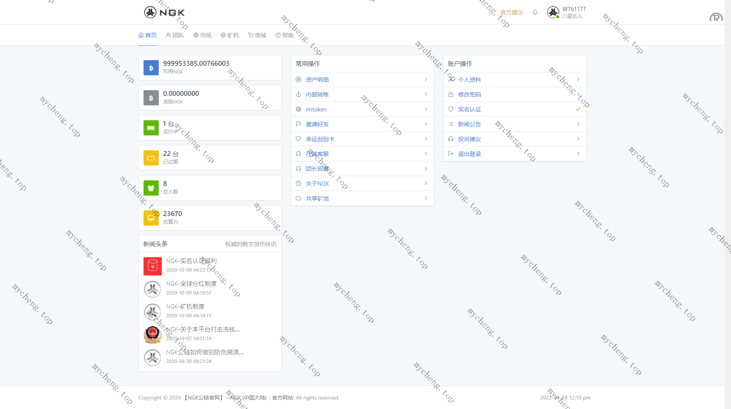Click the 退出登录 link
The height and width of the screenshot is (409, 731).
tap(469, 154)
